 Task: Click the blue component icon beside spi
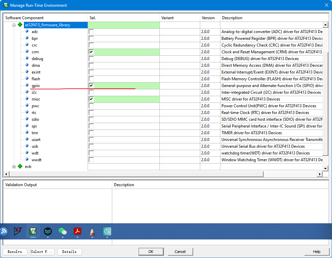[27, 126]
